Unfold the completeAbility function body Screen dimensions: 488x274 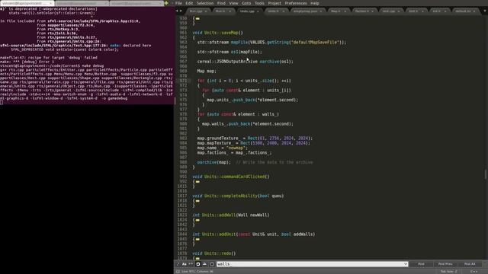tap(197, 201)
